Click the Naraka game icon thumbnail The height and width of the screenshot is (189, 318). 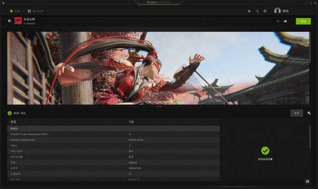18,21
